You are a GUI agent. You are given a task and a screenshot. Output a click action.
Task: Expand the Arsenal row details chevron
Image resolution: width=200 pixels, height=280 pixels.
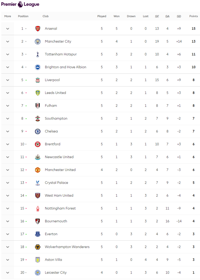pos(8,29)
